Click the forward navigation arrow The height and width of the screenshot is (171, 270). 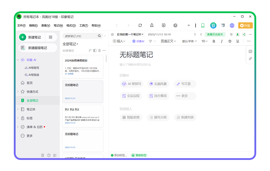click(x=128, y=25)
